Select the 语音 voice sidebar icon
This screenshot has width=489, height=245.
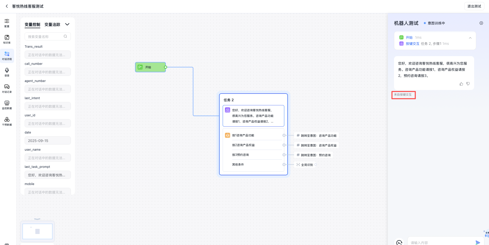(x=7, y=72)
